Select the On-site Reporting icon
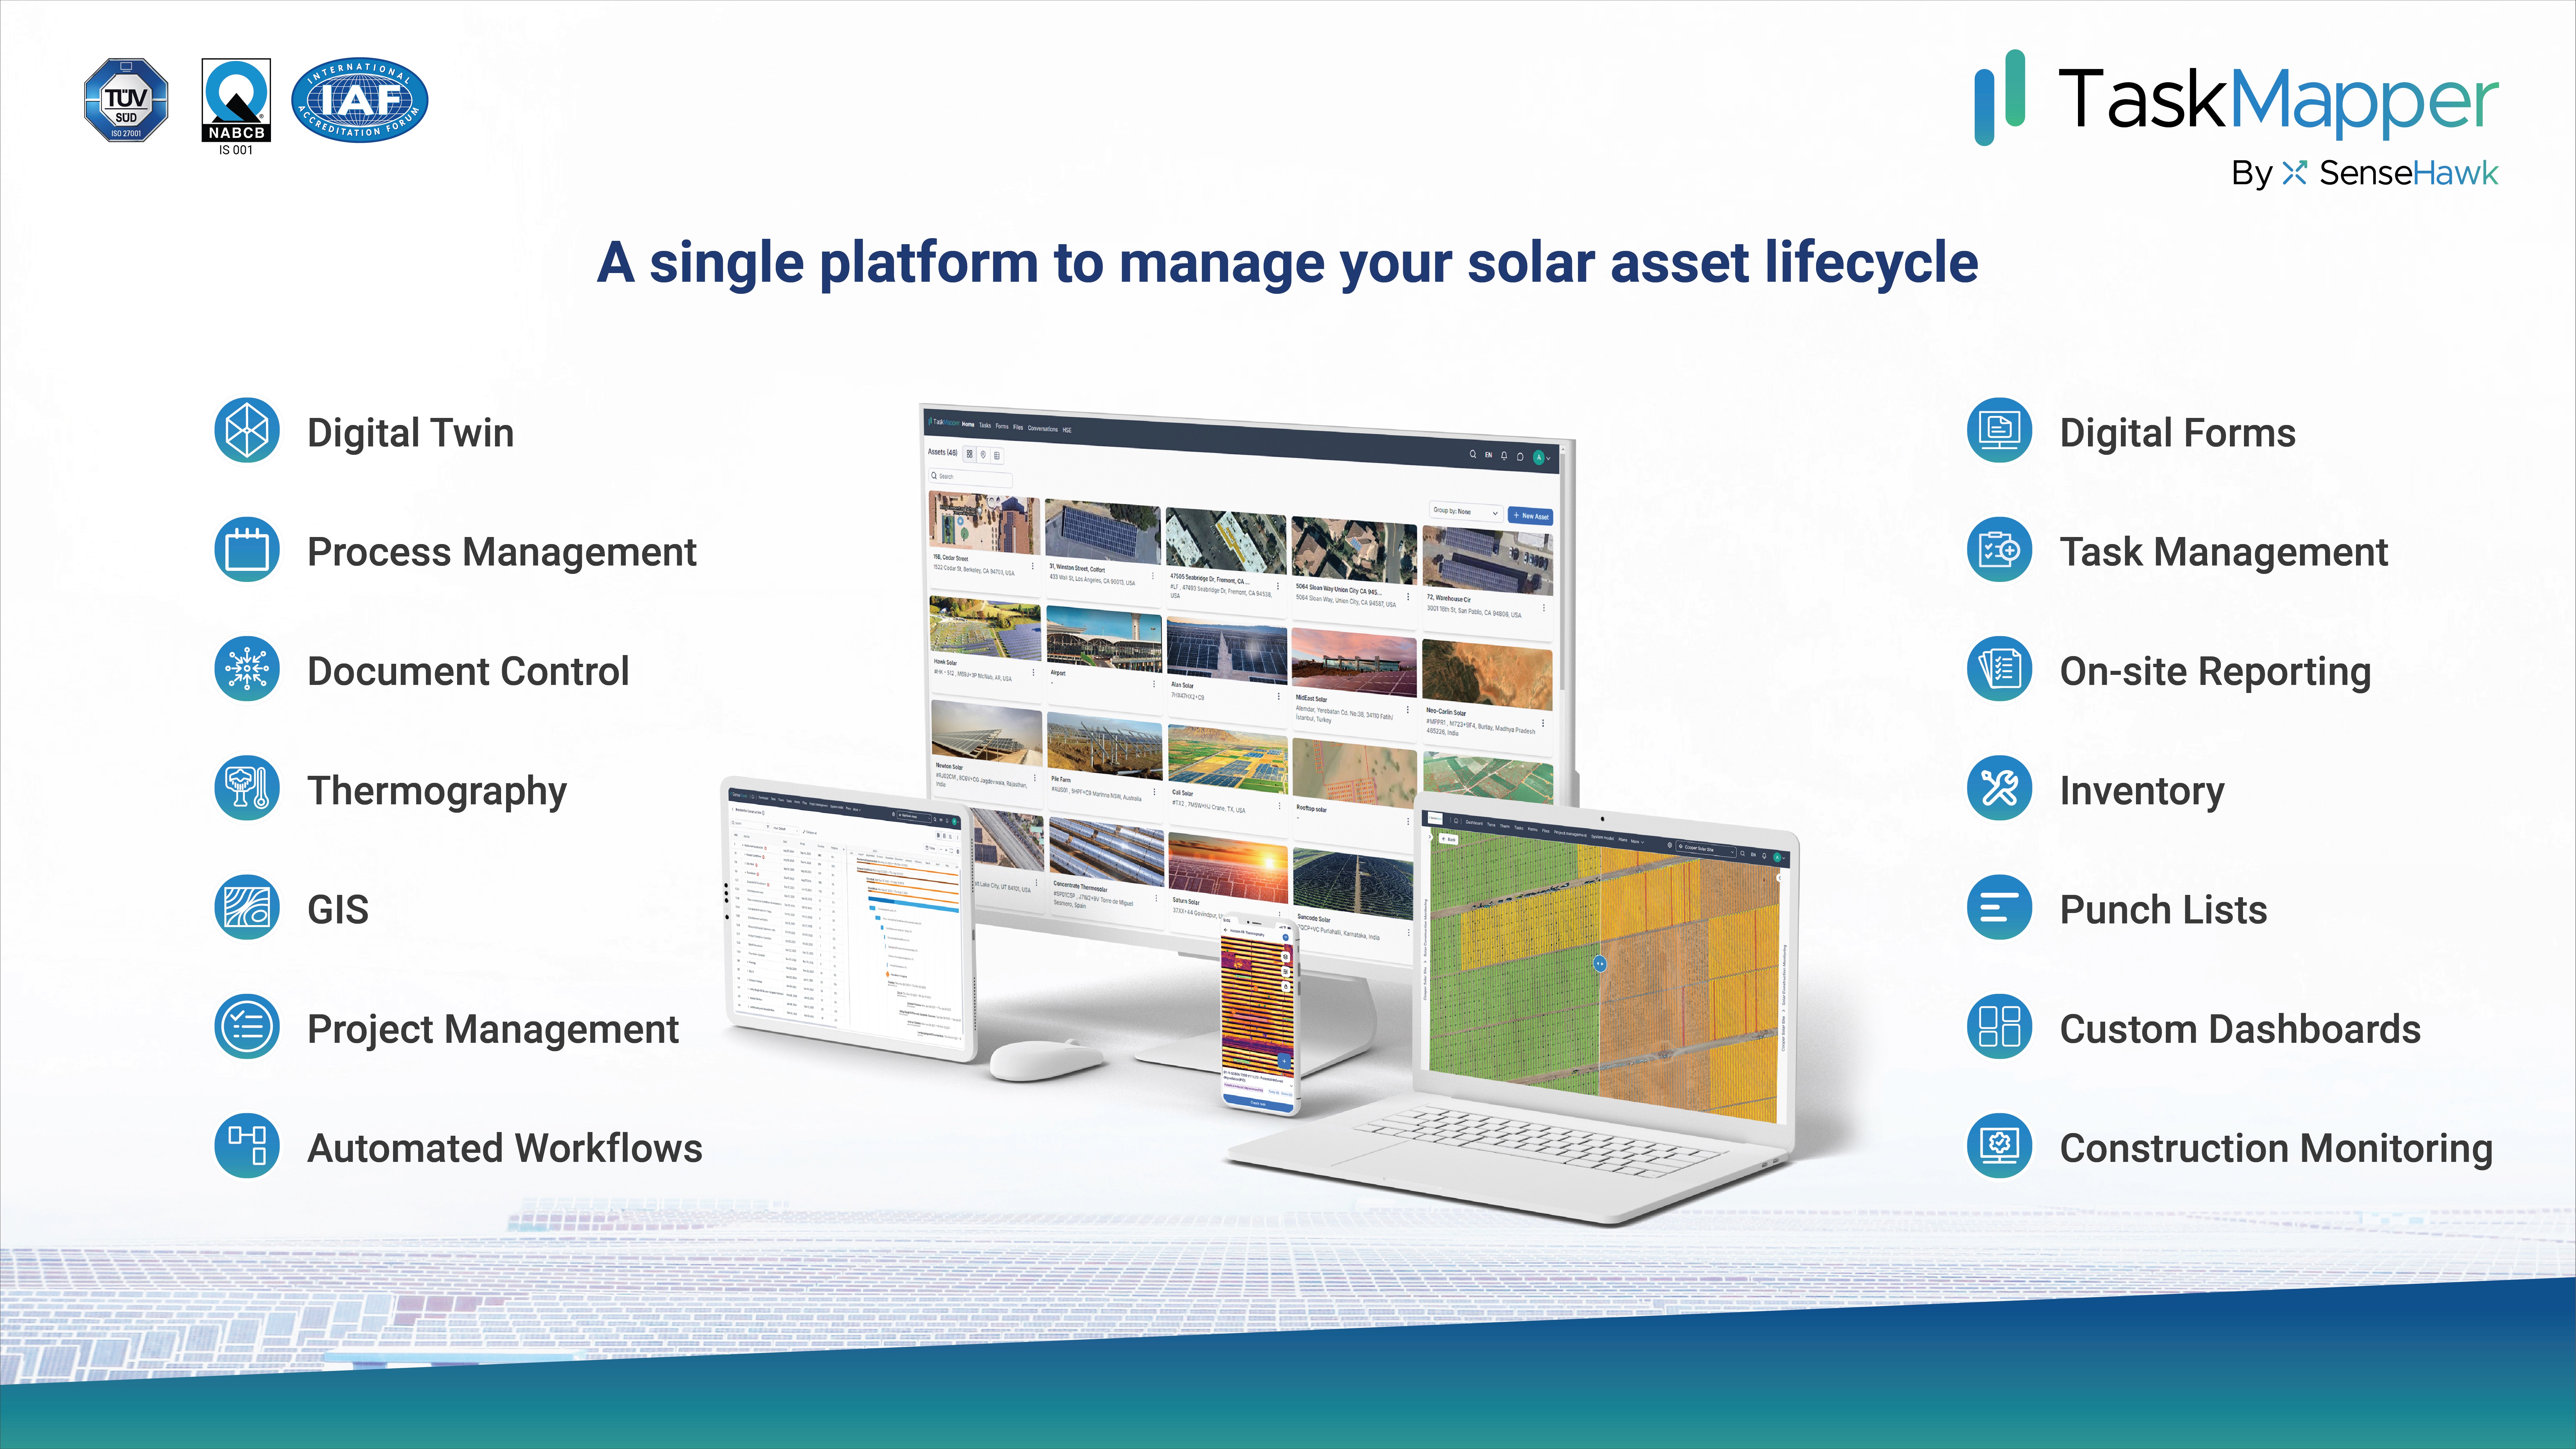This screenshot has height=1449, width=2576. coord(1994,670)
